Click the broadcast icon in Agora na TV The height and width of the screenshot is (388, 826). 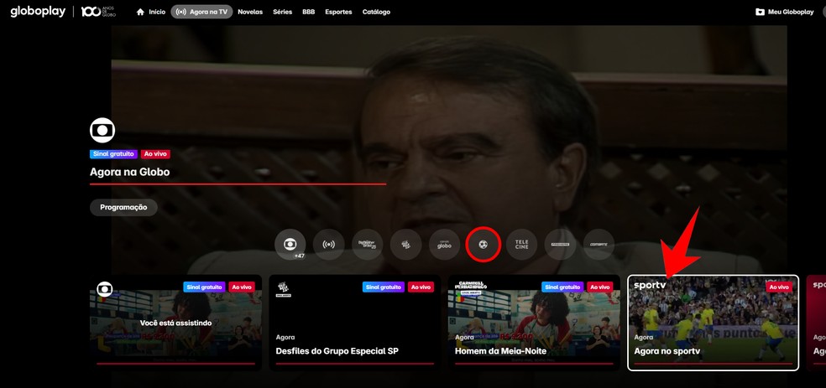pyautogui.click(x=180, y=12)
